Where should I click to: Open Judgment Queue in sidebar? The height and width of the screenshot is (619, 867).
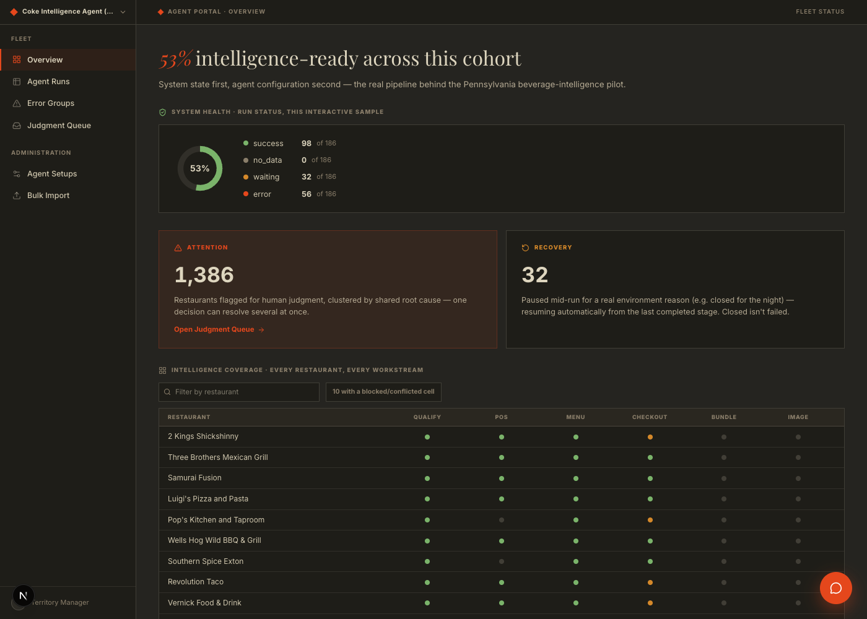coord(68,125)
